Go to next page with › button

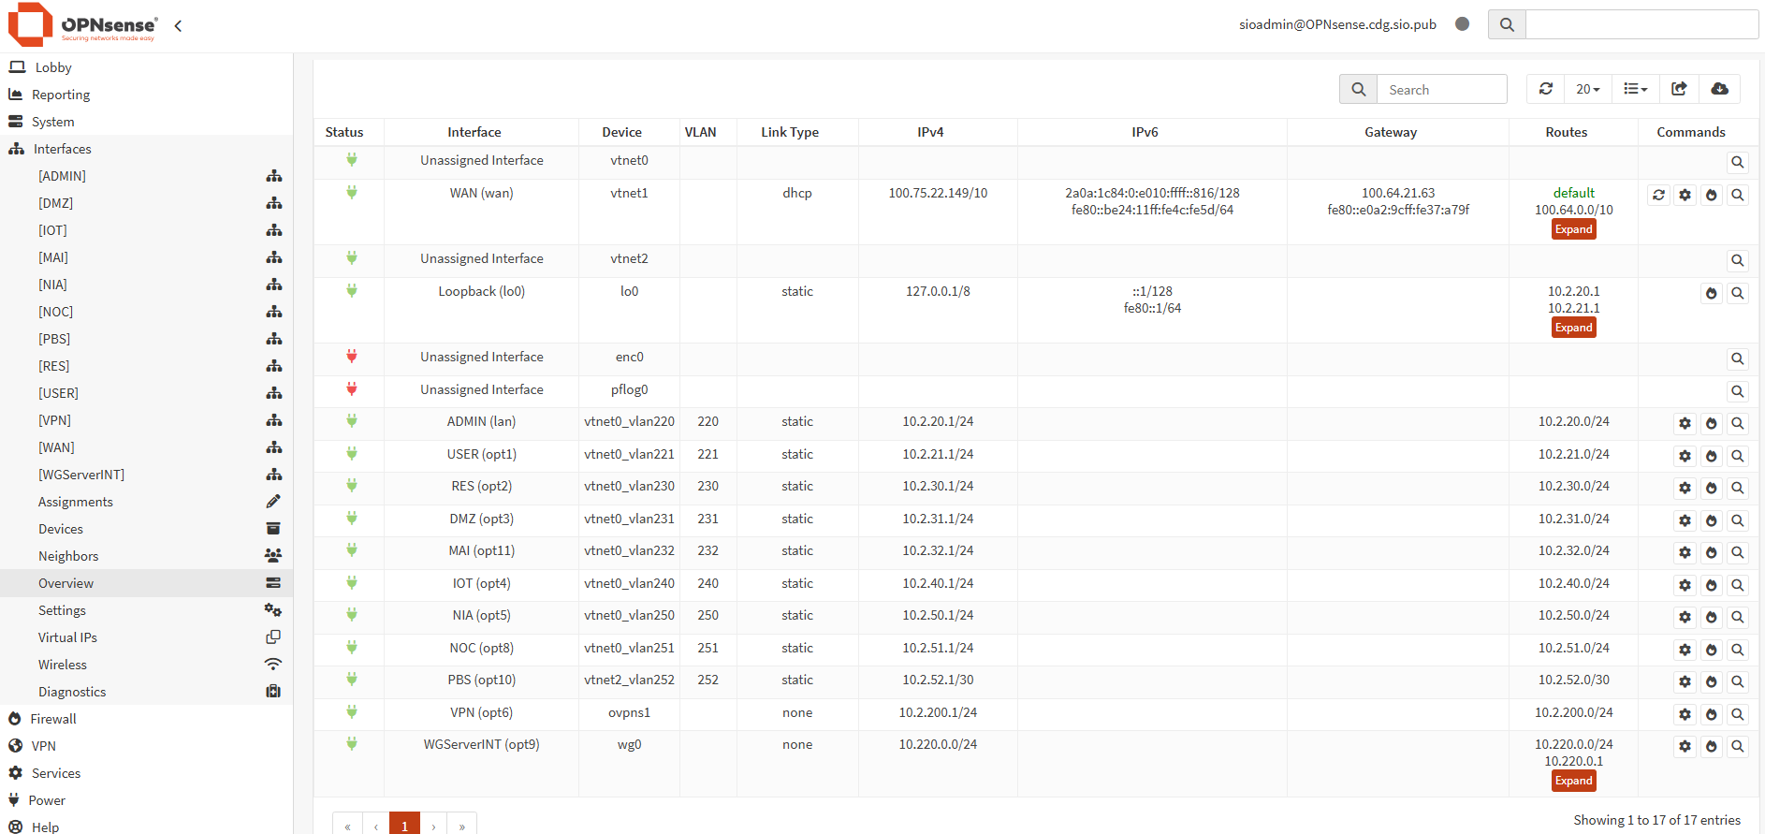[433, 825]
